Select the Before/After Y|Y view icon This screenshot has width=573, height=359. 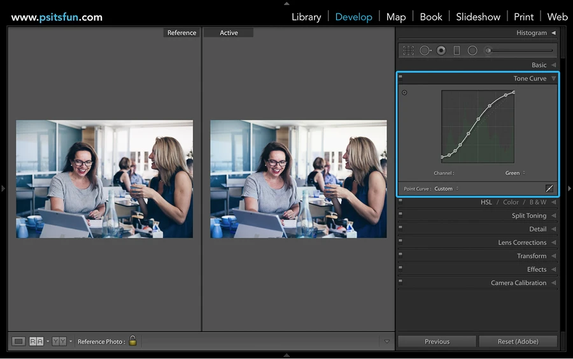[59, 341]
